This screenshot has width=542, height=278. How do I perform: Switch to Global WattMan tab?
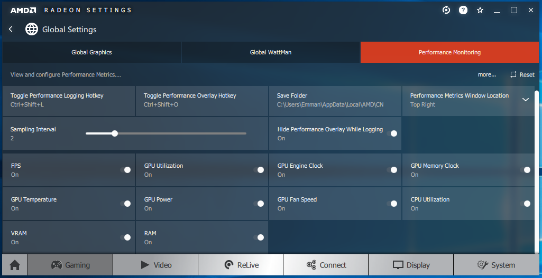tap(271, 52)
